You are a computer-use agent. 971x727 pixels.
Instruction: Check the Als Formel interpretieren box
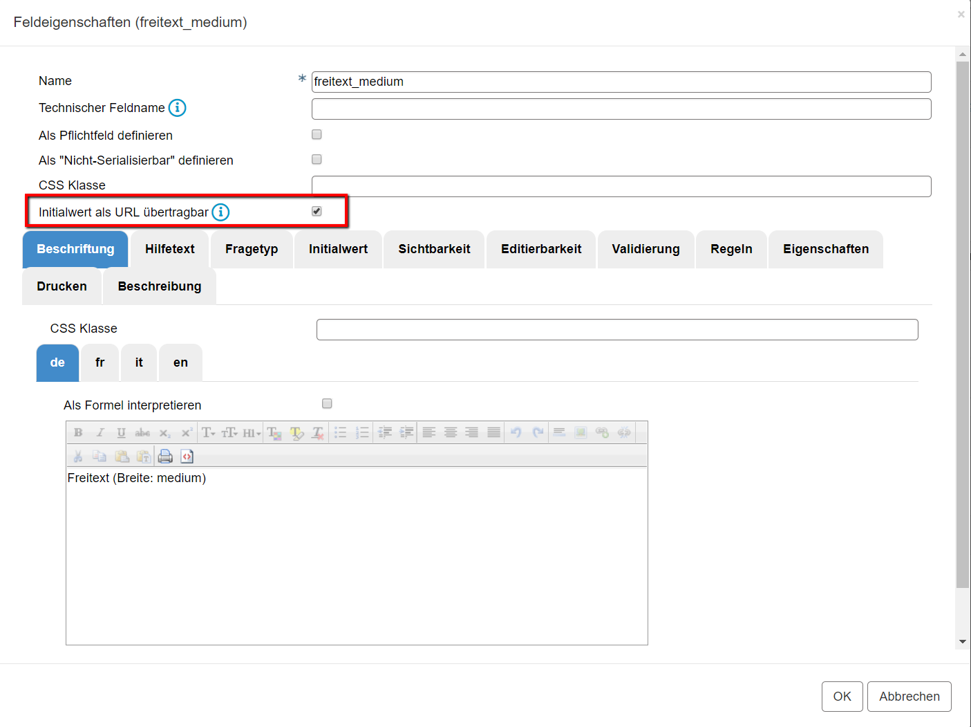pos(327,404)
